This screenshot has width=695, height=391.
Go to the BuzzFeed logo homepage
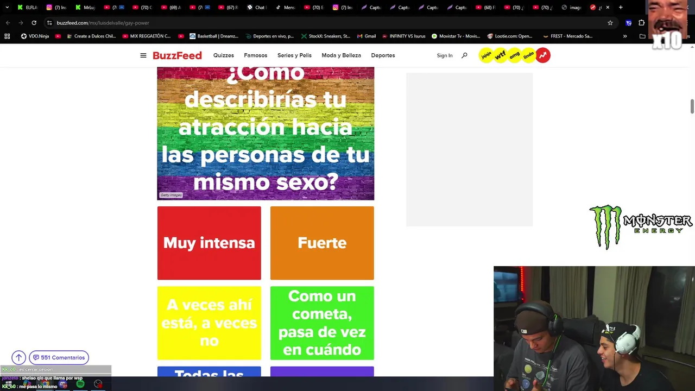point(177,55)
